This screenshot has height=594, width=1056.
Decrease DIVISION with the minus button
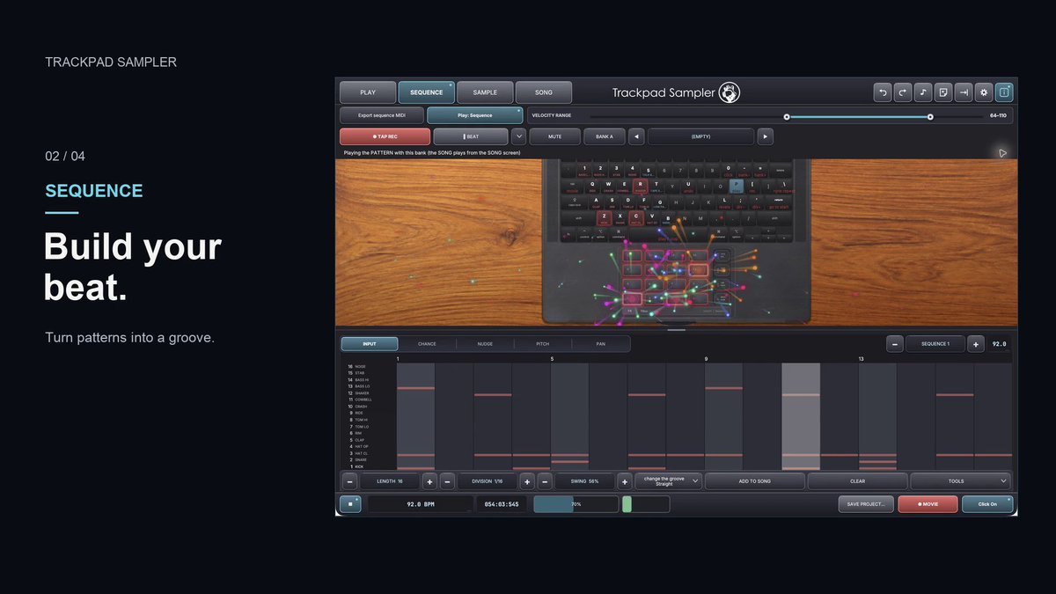[x=447, y=481]
